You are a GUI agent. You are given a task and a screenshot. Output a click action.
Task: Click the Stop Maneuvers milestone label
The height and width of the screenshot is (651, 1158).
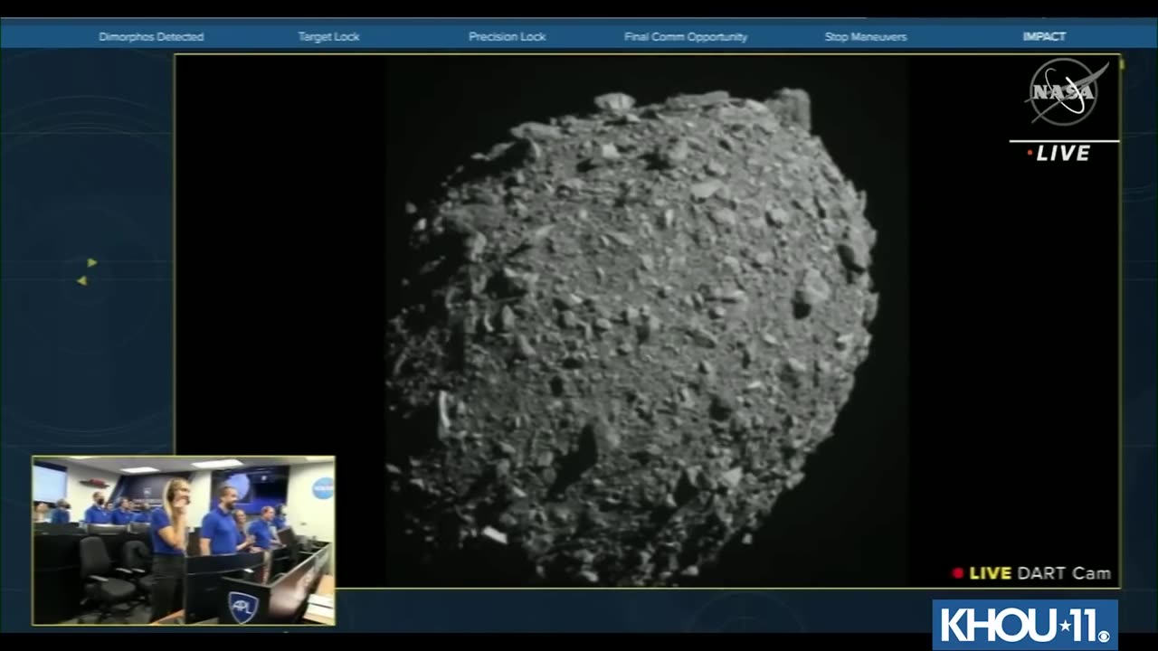click(866, 37)
